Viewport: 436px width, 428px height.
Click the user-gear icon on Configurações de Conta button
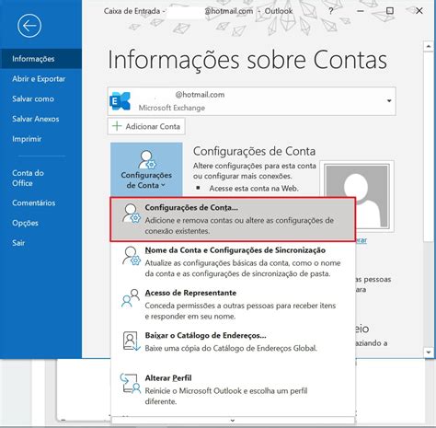click(147, 159)
